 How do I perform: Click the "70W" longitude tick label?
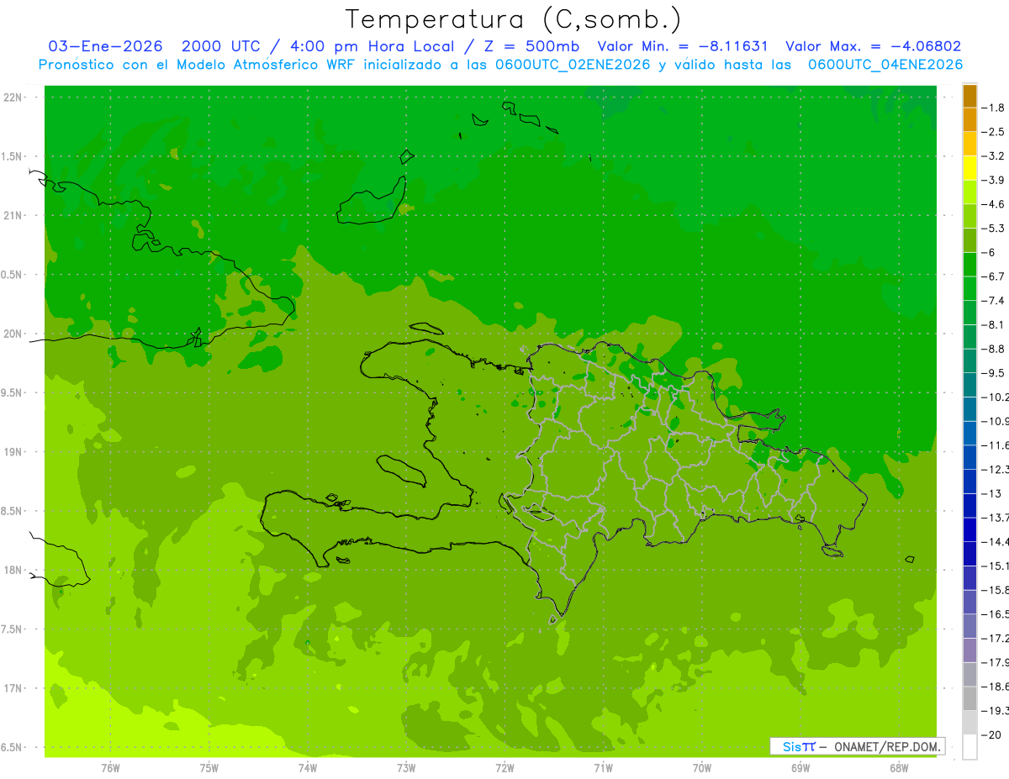point(702,768)
